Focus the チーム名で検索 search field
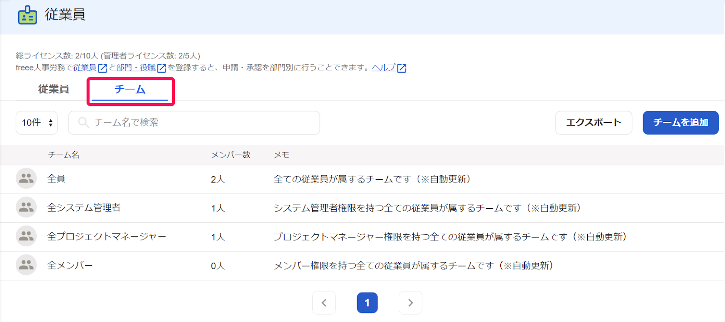 194,123
